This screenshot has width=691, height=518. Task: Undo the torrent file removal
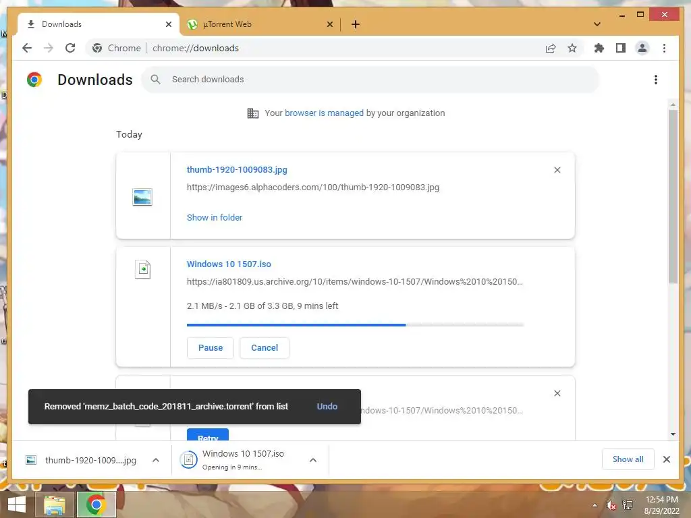coord(327,407)
